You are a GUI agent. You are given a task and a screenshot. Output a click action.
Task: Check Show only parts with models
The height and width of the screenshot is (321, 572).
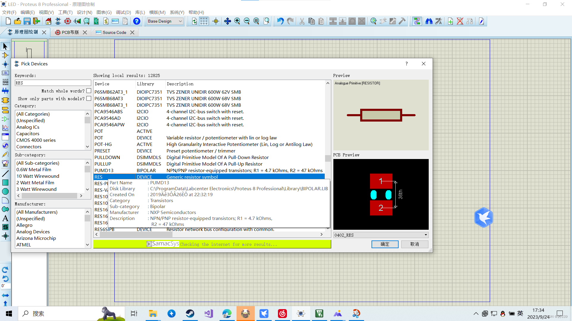point(88,99)
